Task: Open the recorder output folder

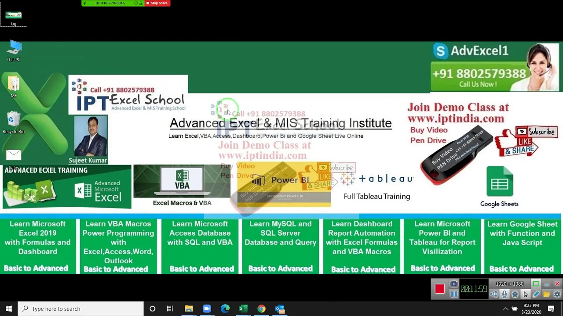Action: [547, 294]
